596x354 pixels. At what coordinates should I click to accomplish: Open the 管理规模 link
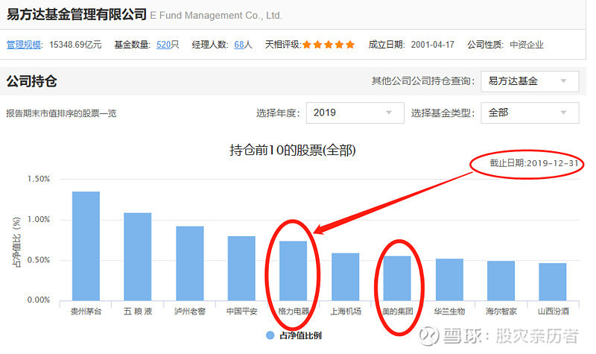pos(24,45)
